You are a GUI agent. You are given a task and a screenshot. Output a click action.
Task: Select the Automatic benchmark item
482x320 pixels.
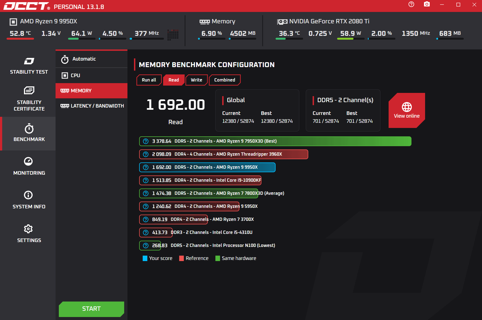(91, 59)
